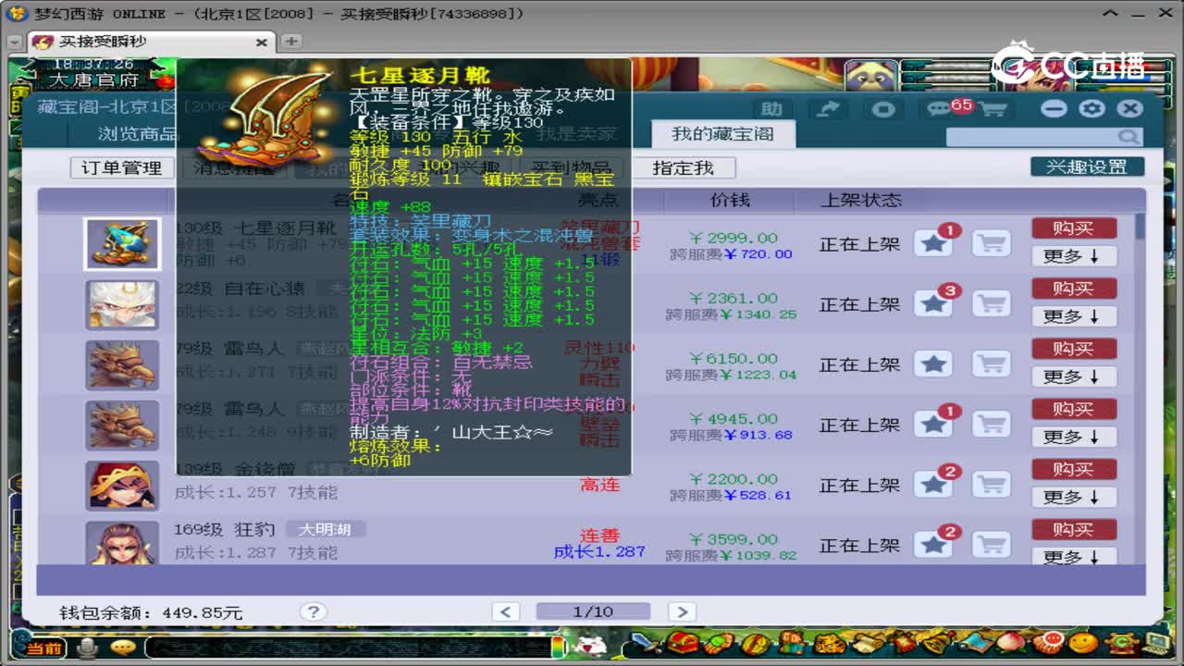Add 金铙僧 ¥2200.00 to cart

pos(992,484)
